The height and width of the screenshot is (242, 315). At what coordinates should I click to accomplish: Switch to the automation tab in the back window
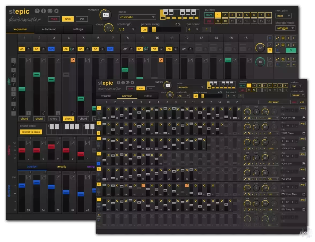[x=49, y=29]
